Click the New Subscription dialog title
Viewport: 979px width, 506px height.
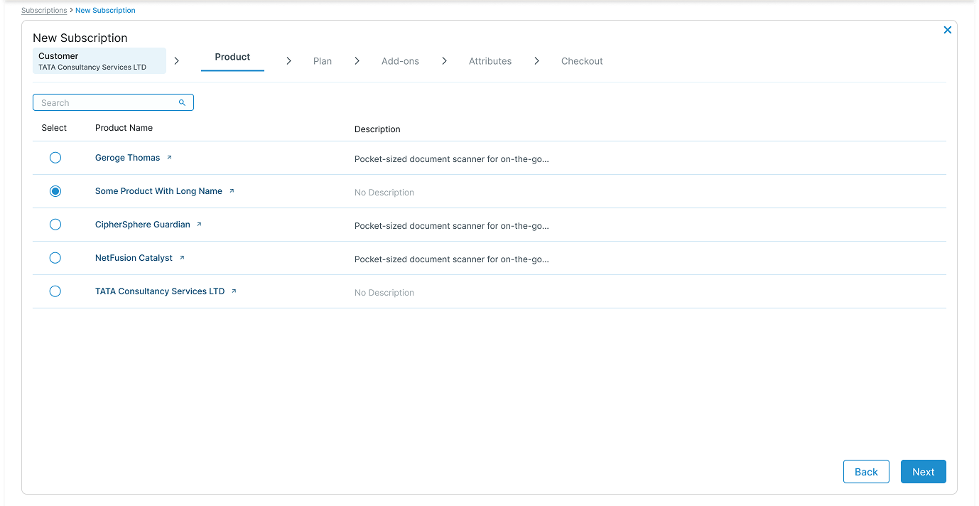[x=80, y=38]
